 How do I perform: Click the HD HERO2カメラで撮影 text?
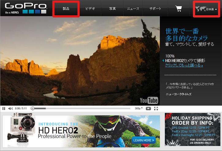click(185, 61)
